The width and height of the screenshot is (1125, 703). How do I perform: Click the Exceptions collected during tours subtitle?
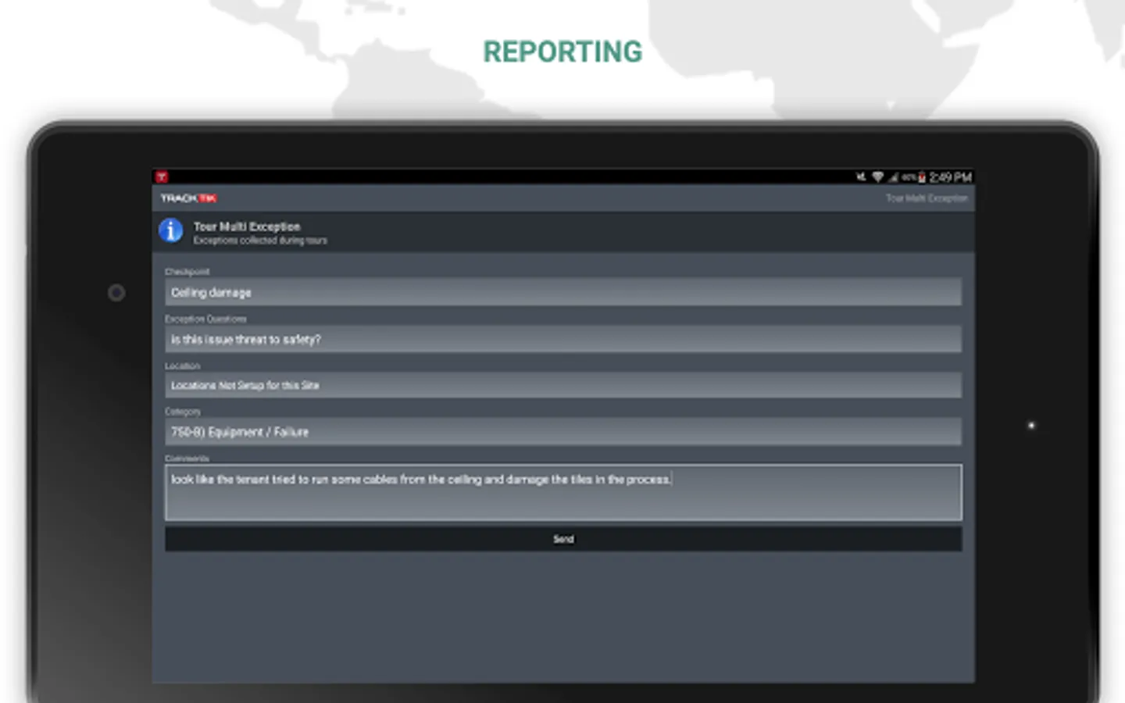pyautogui.click(x=260, y=241)
